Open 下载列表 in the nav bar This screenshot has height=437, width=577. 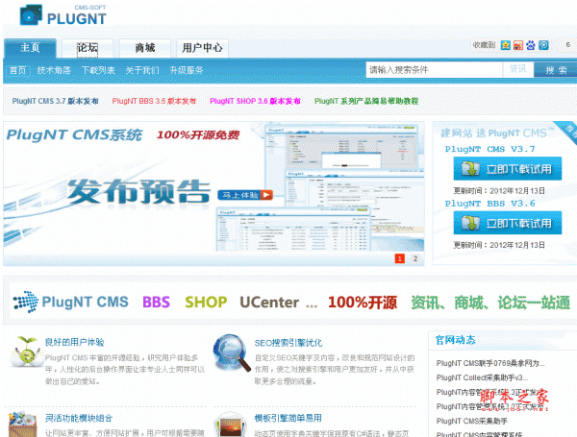click(x=98, y=70)
